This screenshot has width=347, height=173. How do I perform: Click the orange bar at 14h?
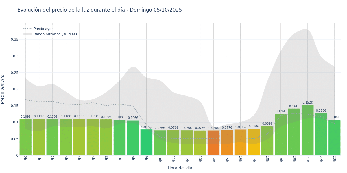(213, 143)
